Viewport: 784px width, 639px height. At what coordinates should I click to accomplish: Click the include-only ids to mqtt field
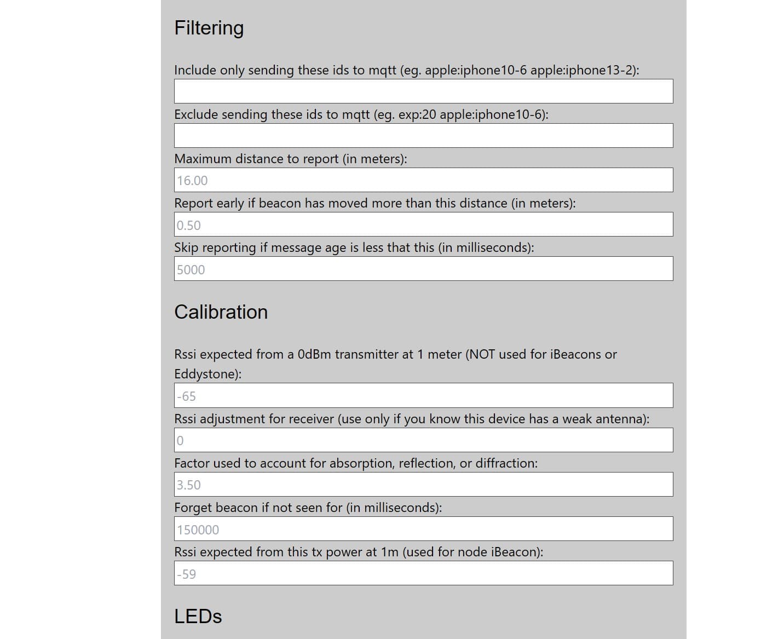423,91
